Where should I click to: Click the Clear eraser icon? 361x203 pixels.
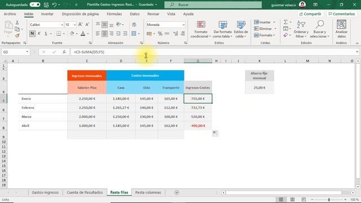(286, 35)
